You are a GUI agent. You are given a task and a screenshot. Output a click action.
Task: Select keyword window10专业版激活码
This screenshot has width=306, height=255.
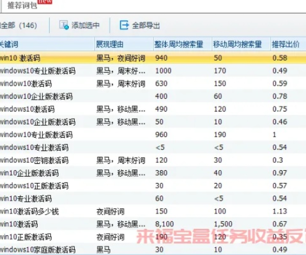point(37,135)
